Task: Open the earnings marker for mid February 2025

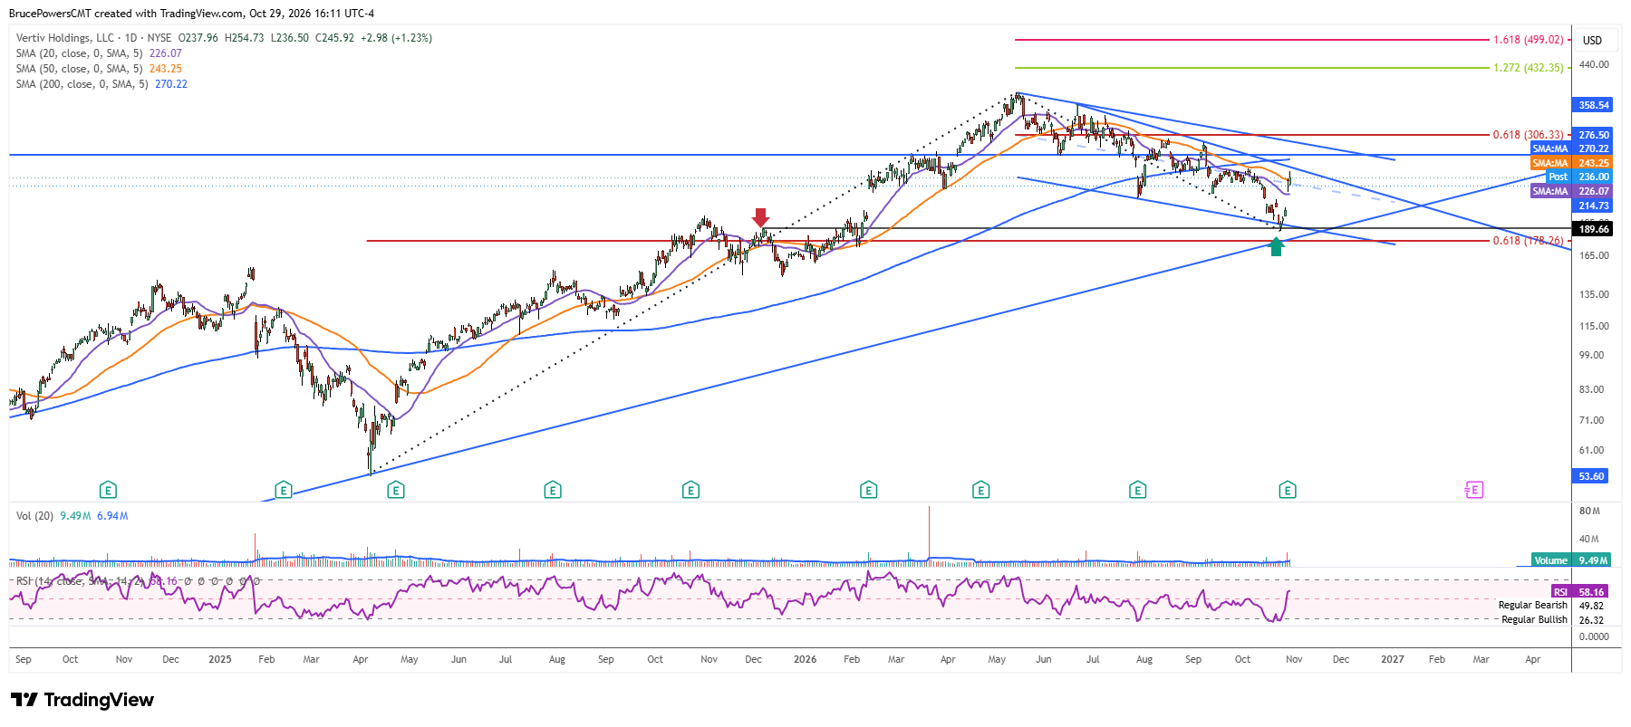Action: coord(284,491)
